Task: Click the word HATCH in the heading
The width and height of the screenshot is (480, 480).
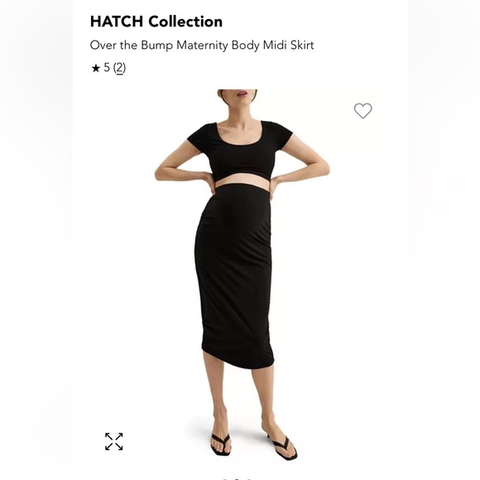Action: (117, 22)
